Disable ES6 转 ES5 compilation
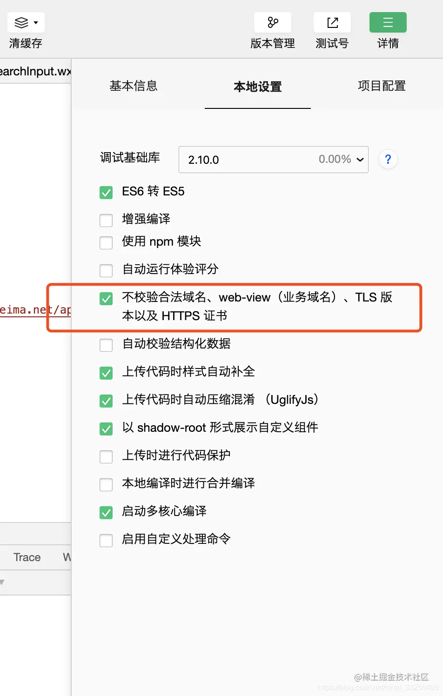Screen dimensions: 443x696 (x=106, y=192)
